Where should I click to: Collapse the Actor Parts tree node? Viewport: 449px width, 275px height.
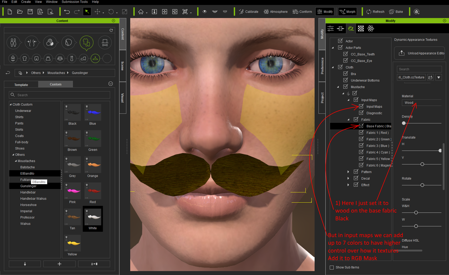pos(333,48)
